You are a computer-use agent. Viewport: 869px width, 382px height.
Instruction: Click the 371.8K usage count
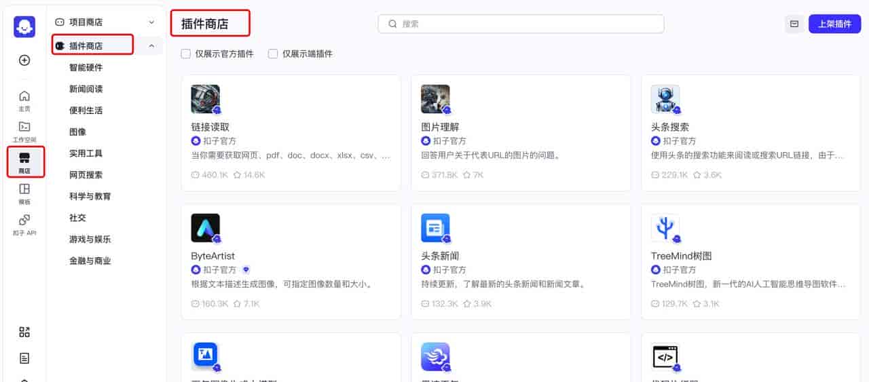(445, 175)
